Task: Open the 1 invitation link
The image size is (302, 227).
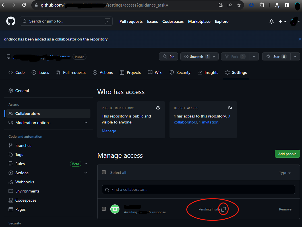Action: point(209,122)
